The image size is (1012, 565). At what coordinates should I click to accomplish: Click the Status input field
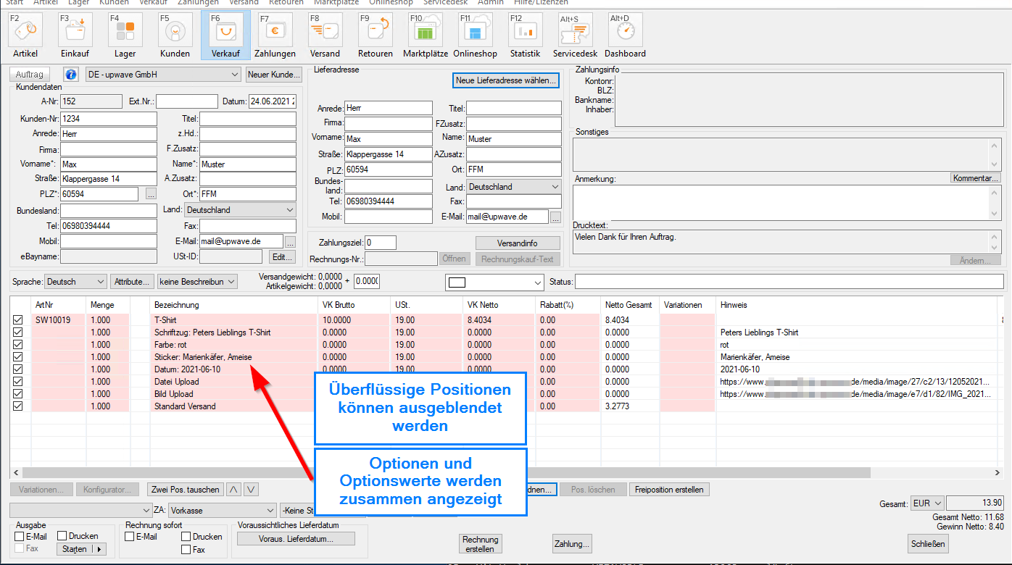pos(789,282)
